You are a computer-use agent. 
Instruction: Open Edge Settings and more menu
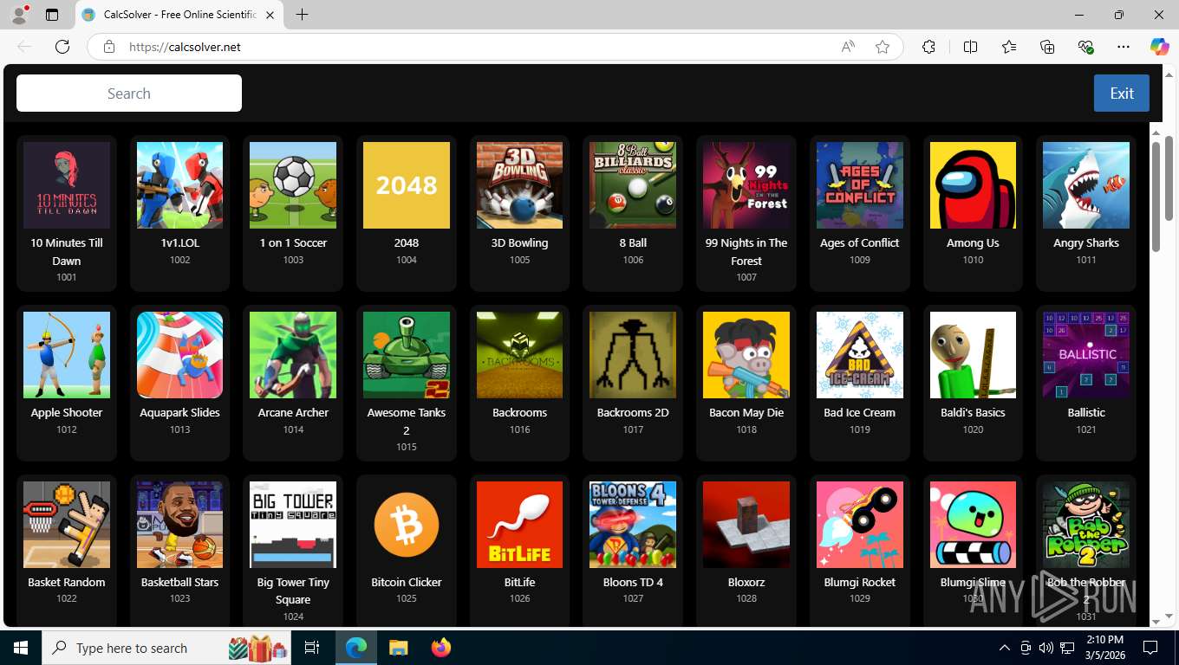[1124, 47]
